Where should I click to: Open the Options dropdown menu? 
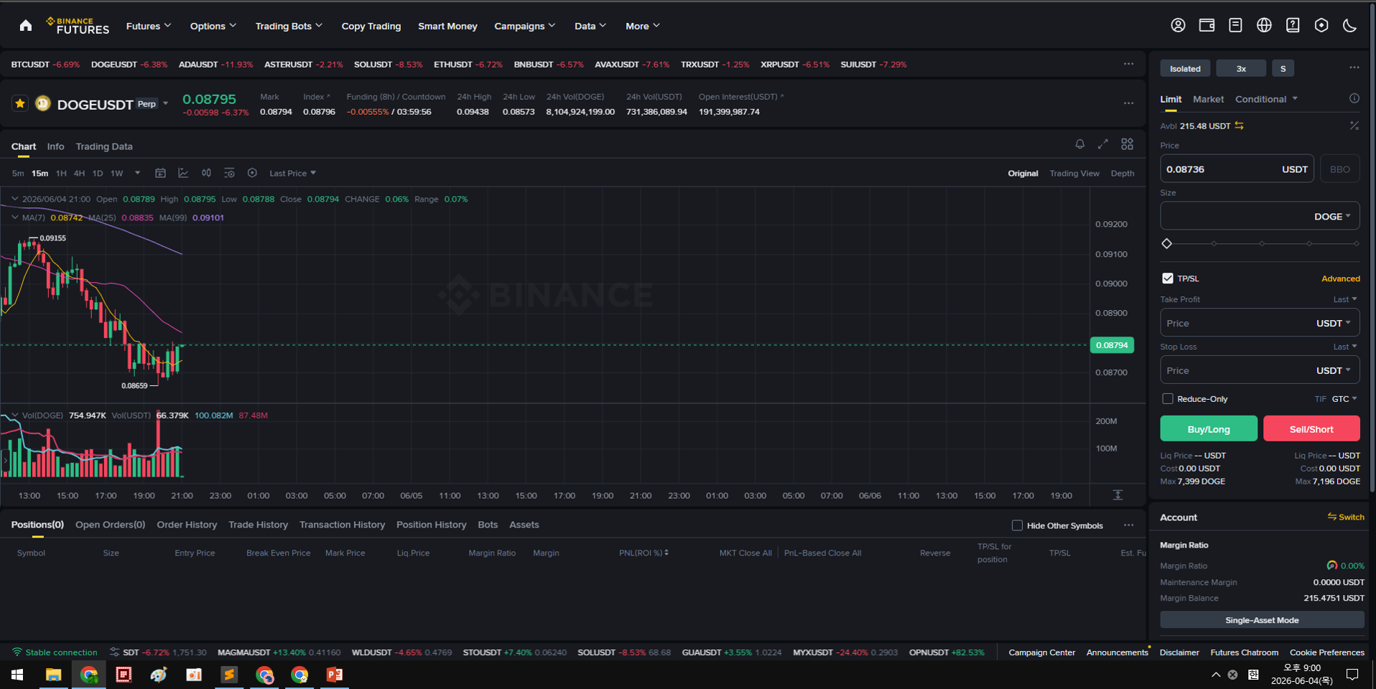pyautogui.click(x=213, y=26)
